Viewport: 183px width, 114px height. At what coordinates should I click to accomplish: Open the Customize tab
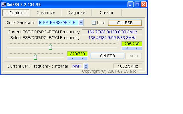[46, 13]
